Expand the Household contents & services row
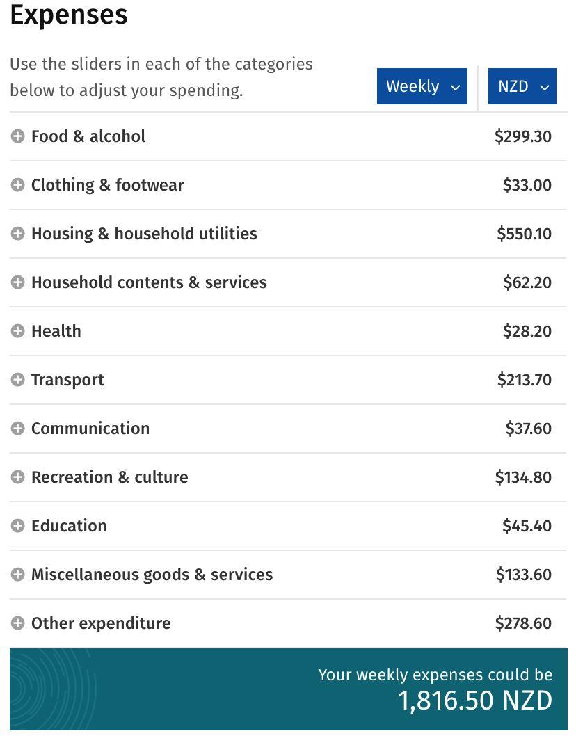The width and height of the screenshot is (576, 736). click(288, 282)
